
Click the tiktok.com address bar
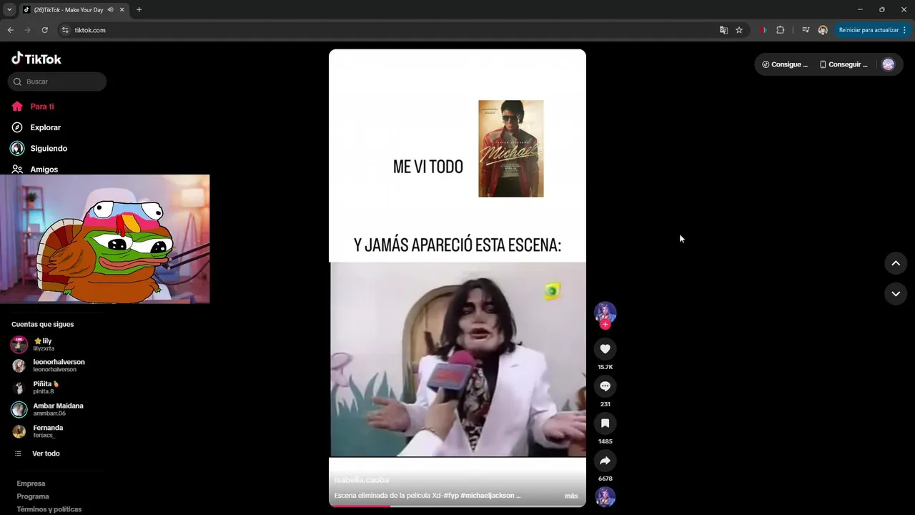pos(393,30)
